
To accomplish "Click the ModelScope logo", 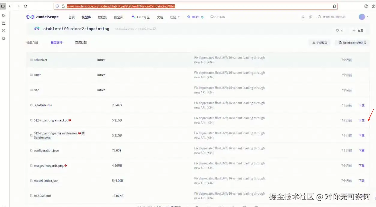I will coord(42,17).
